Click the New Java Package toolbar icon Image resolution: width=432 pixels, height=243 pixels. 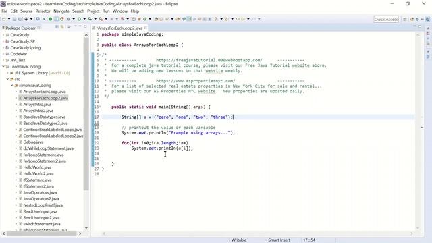[139, 19]
